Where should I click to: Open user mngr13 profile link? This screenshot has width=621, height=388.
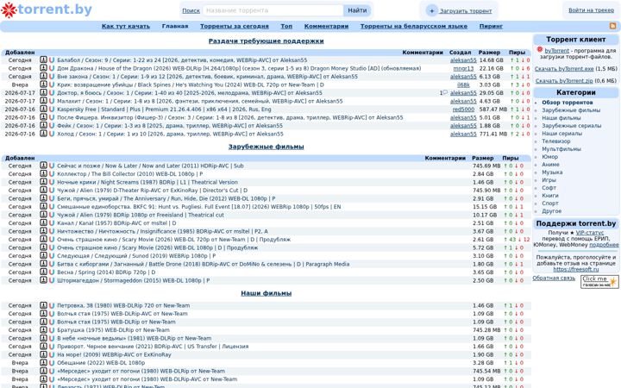pyautogui.click(x=463, y=68)
